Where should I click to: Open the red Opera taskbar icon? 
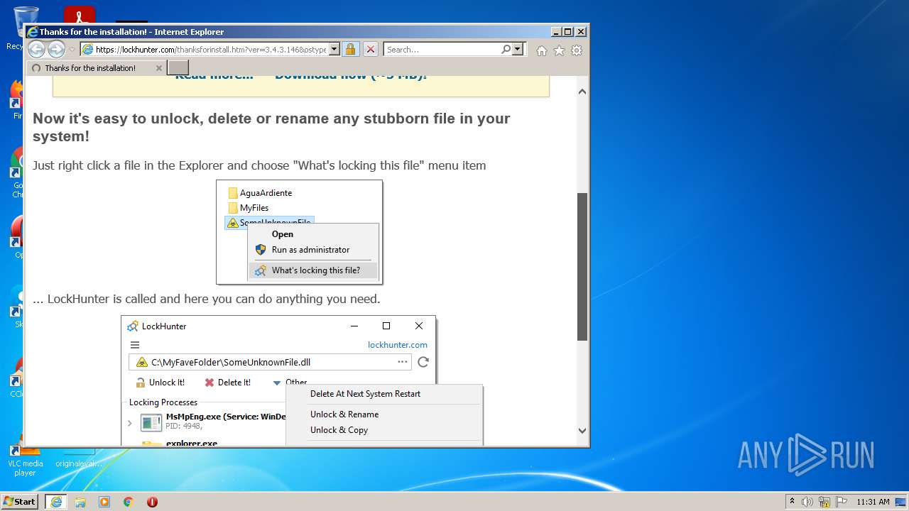coord(152,502)
